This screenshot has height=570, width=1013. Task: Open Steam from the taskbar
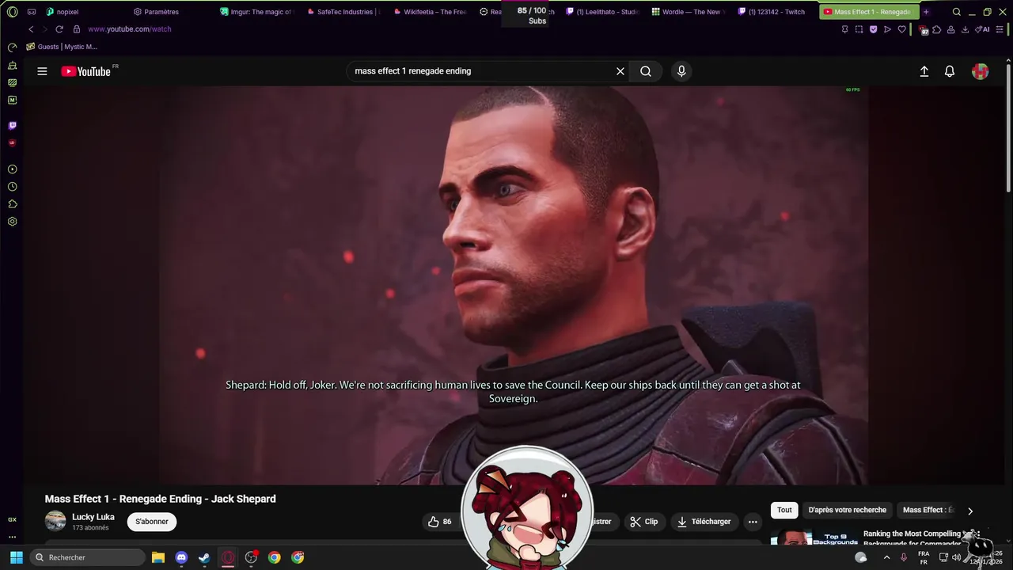pos(204,557)
